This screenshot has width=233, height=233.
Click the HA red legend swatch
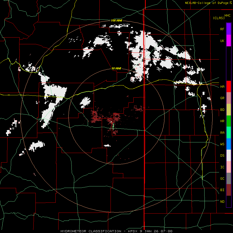229,86
